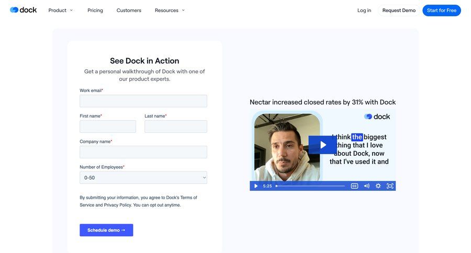The image size is (471, 253).
Task: Expand the Resources menu chevron
Action: pyautogui.click(x=183, y=10)
